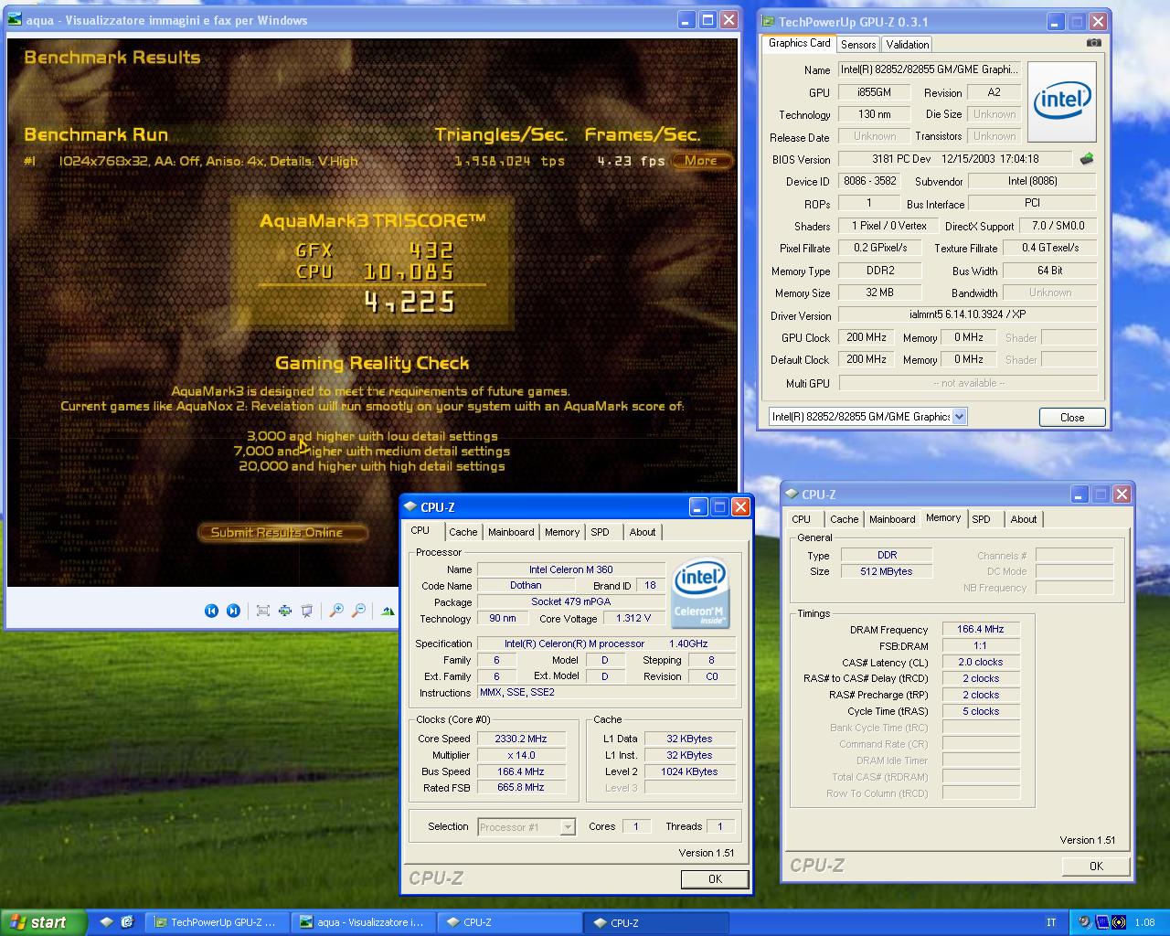Show image at actual size
This screenshot has width=1170, height=936.
(285, 611)
